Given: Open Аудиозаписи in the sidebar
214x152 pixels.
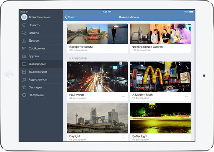Looking at the screenshot, I should pyautogui.click(x=41, y=80).
